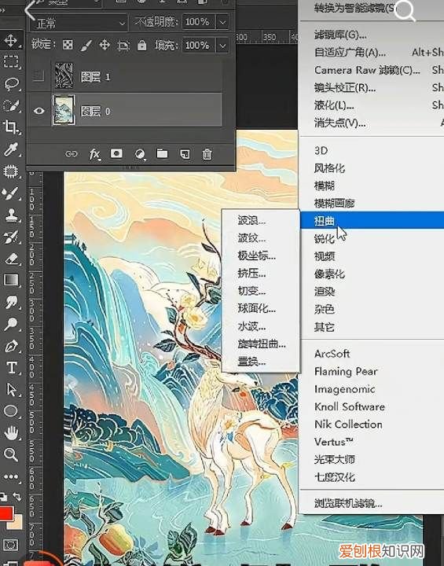Viewport: 444px width, 566px height.
Task: Toggle prevent artboard auto-nesting lock
Action: pos(123,46)
